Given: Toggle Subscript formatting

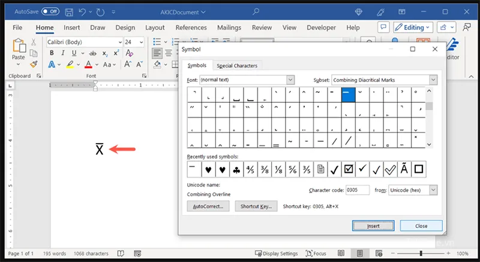Looking at the screenshot, I should (x=105, y=53).
